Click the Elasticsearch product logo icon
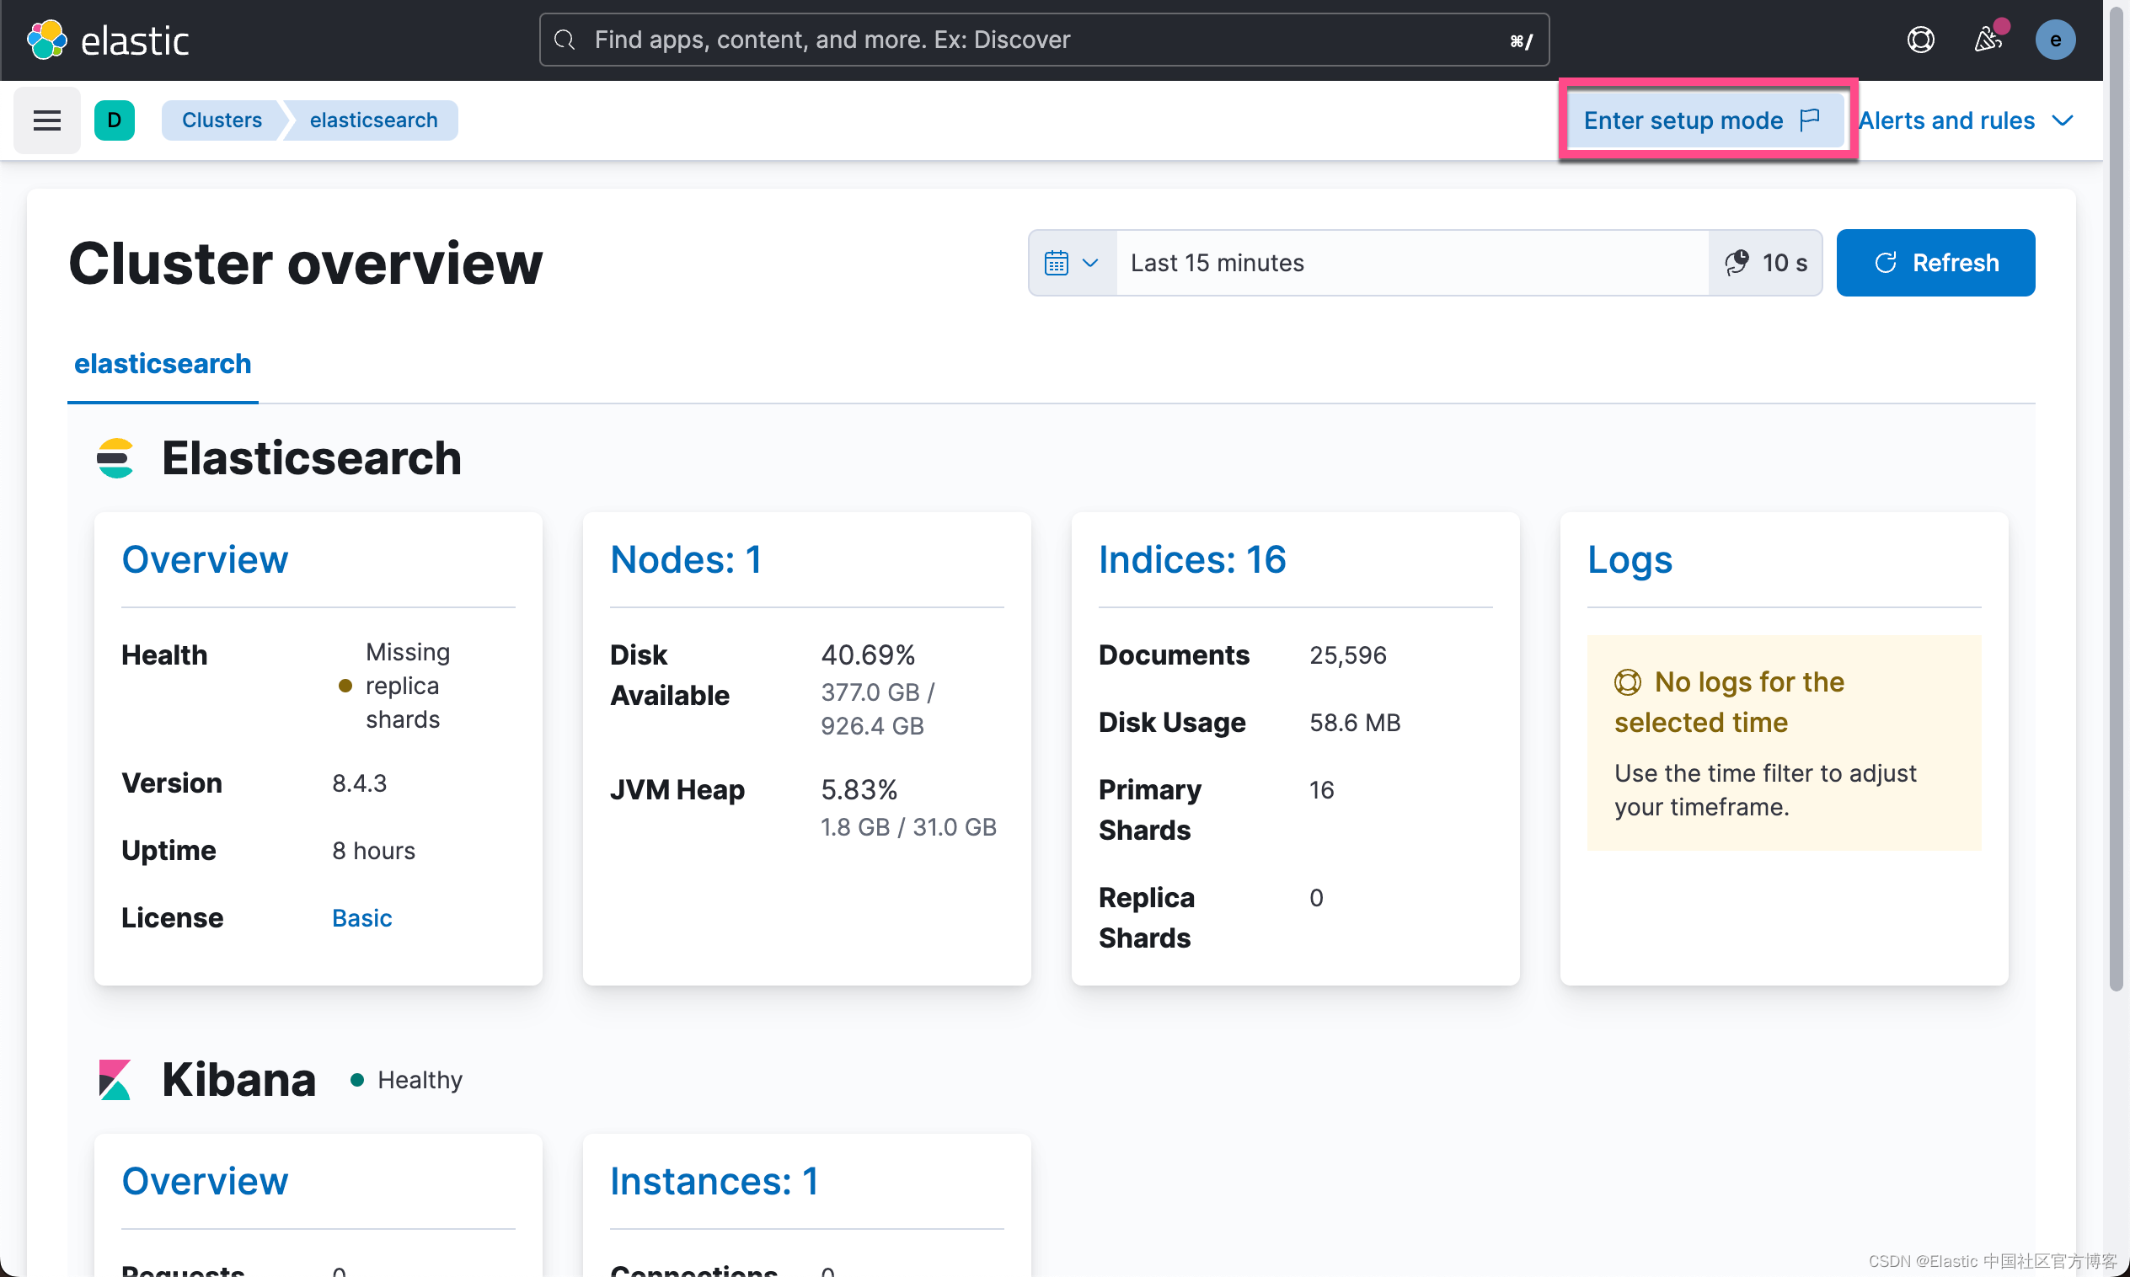Image resolution: width=2130 pixels, height=1277 pixels. tap(115, 457)
